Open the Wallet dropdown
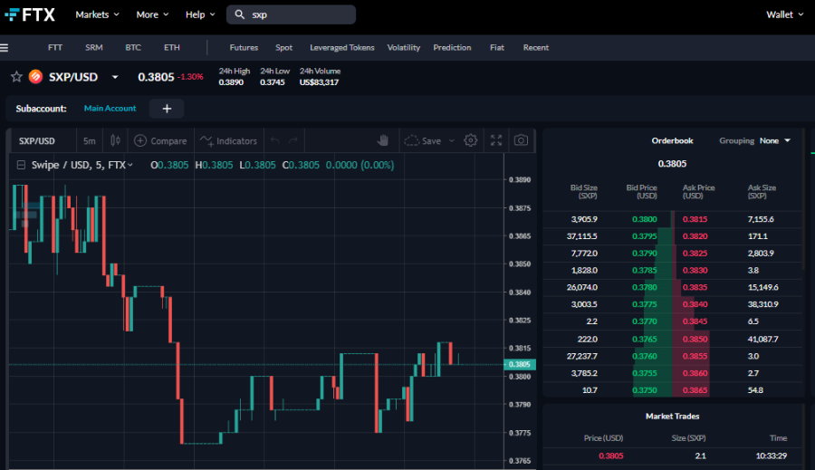The height and width of the screenshot is (470, 815). tap(785, 14)
